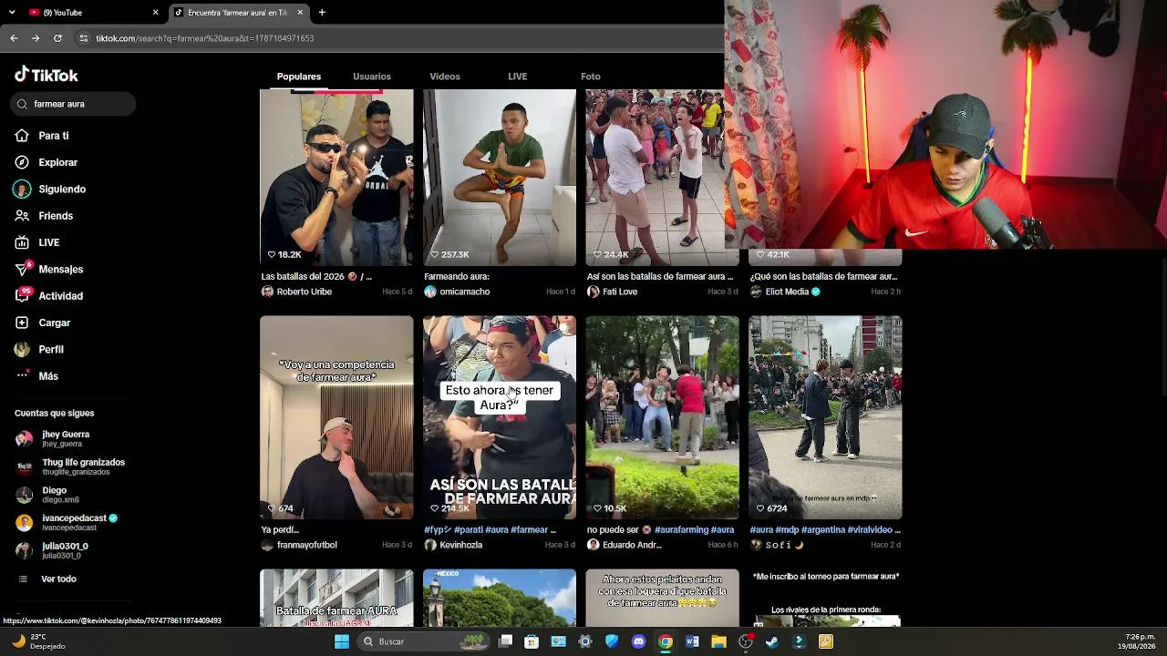Click the '¿Qué son las batallas de farmear aur...' caption

[823, 276]
